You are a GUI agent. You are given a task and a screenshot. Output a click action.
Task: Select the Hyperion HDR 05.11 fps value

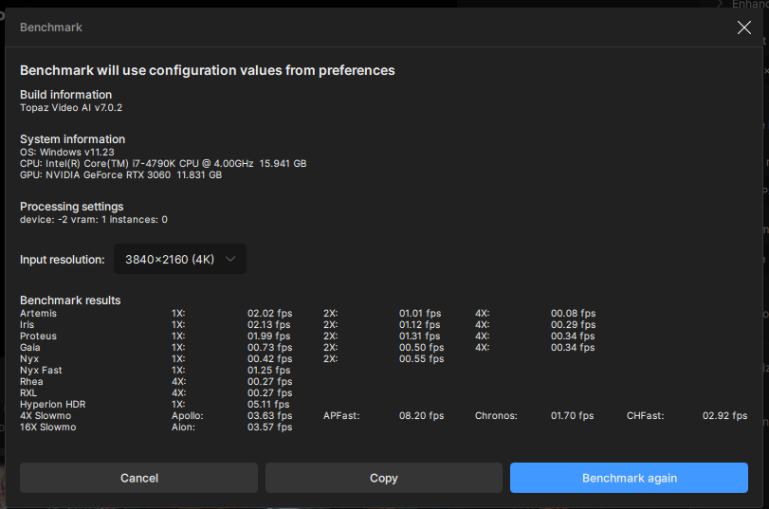tap(269, 405)
